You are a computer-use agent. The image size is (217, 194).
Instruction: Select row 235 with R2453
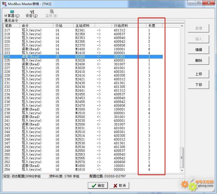pos(83,98)
